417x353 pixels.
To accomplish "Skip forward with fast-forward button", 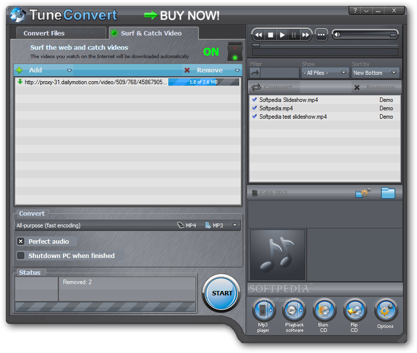I will 306,35.
